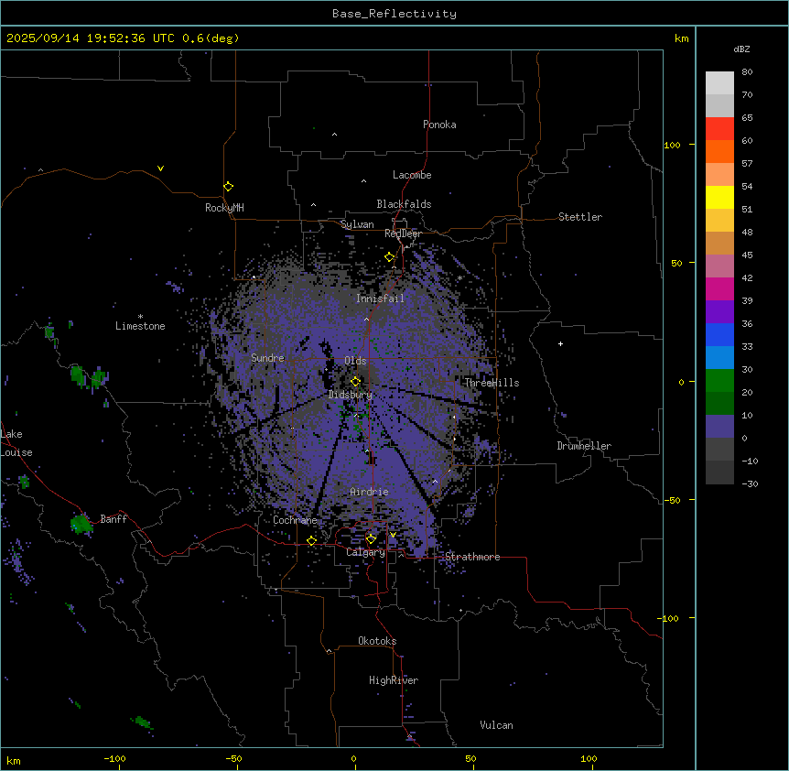Select the Calgary city label
Screen dimensions: 789x771
[x=365, y=552]
